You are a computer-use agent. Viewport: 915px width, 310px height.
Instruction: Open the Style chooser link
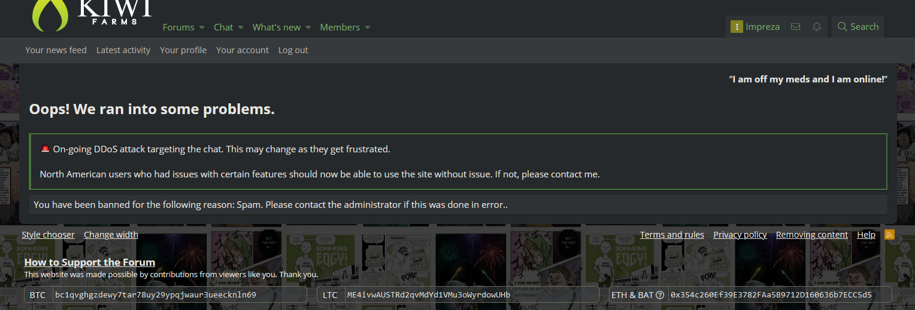[x=48, y=235]
